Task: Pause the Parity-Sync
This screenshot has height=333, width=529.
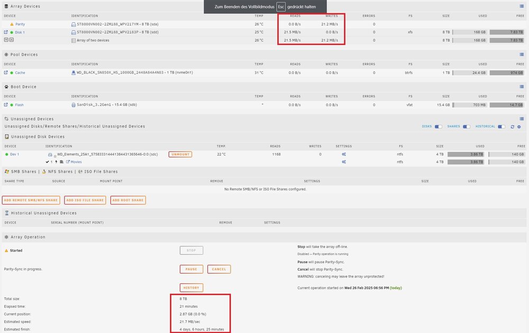Action: [x=191, y=269]
